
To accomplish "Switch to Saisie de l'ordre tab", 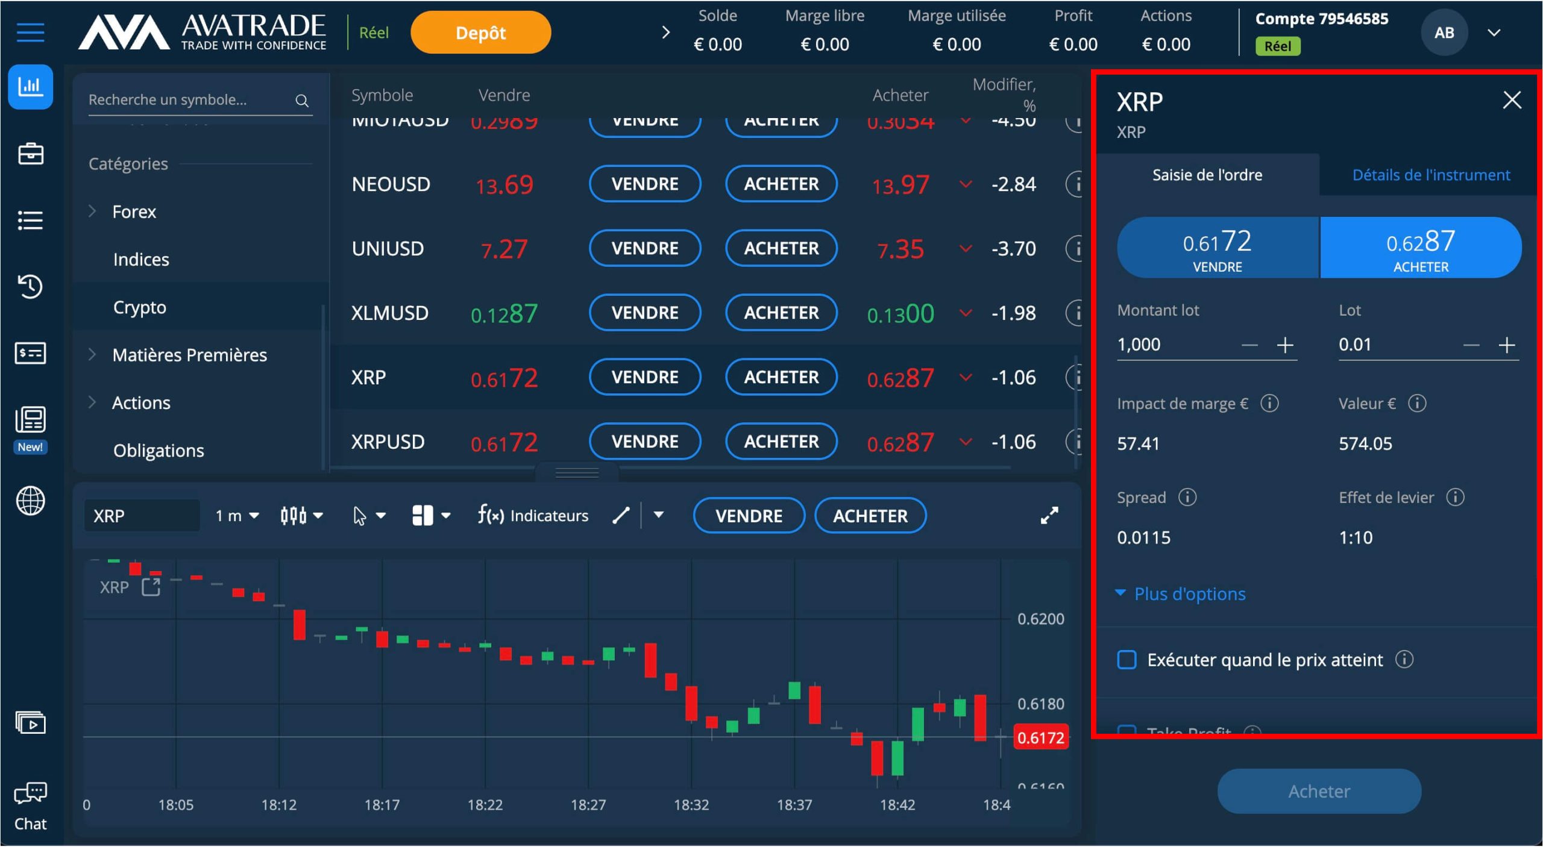I will [x=1207, y=175].
